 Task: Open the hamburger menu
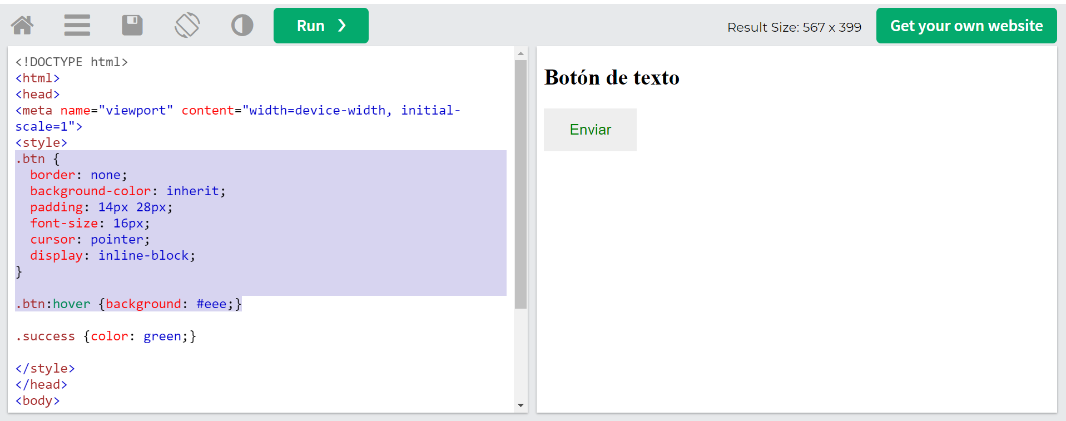(x=77, y=26)
